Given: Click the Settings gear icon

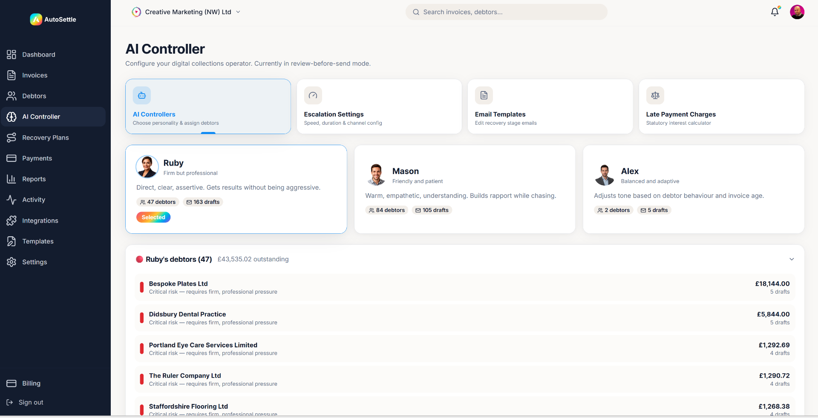Looking at the screenshot, I should (x=12, y=262).
